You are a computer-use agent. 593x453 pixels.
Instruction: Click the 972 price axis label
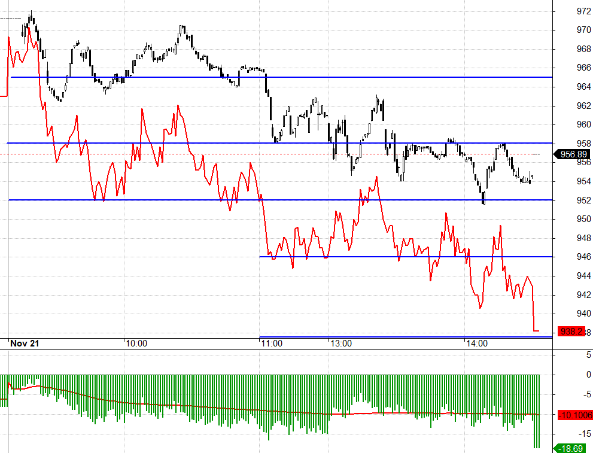[x=583, y=11]
